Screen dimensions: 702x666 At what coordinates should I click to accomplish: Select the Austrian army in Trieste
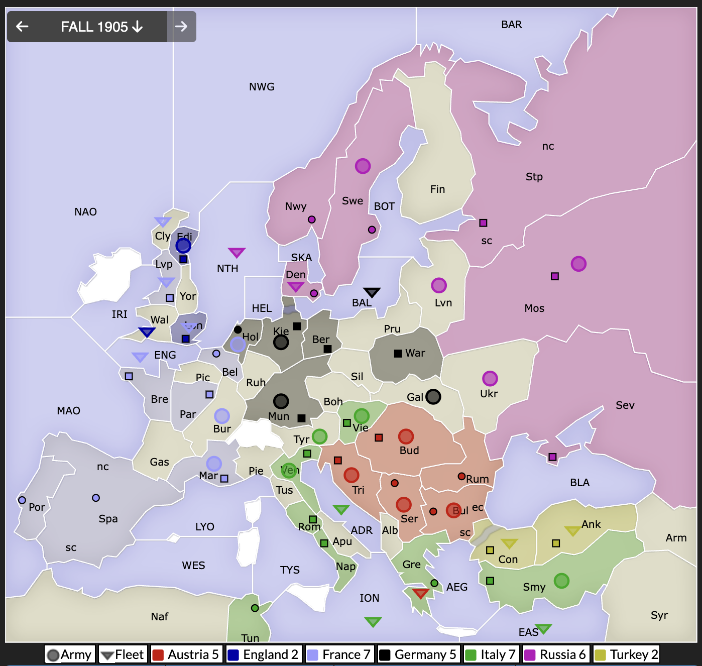tap(352, 475)
